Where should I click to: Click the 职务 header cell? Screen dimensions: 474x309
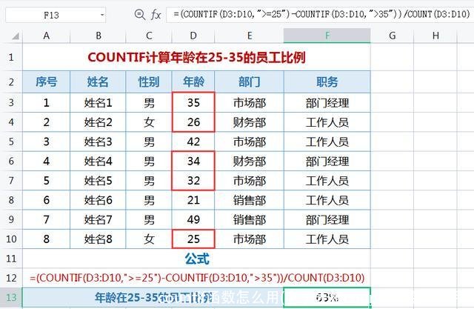click(327, 82)
